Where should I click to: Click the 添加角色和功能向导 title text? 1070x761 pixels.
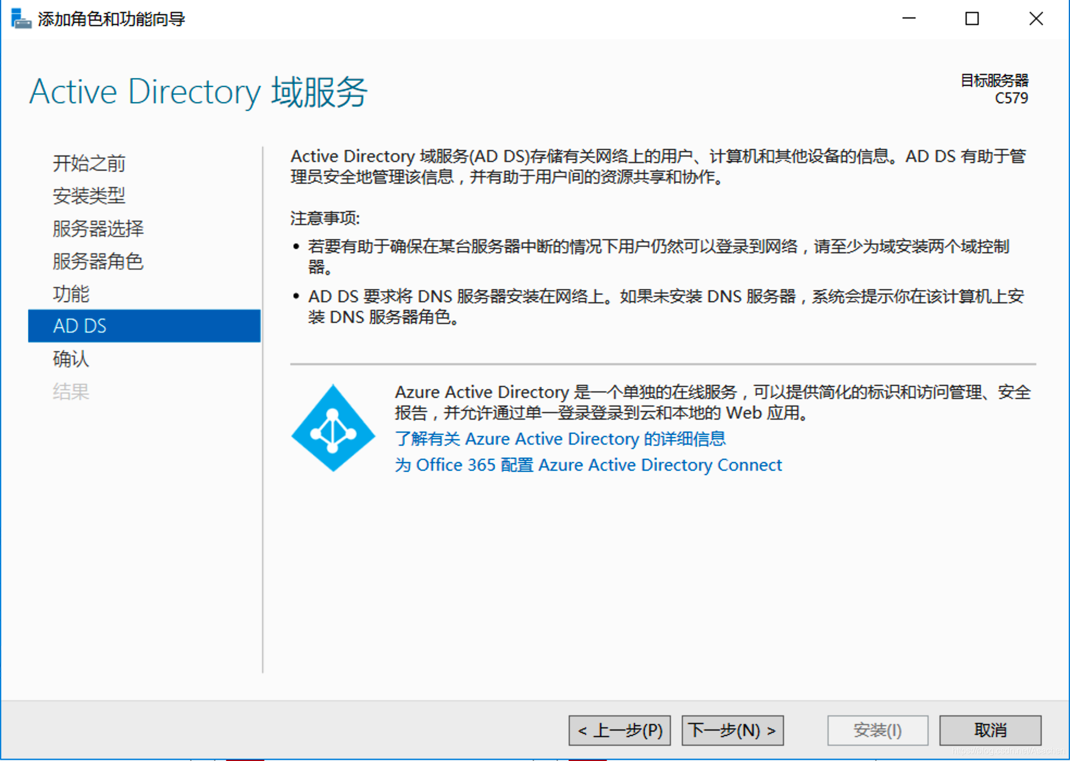[x=111, y=19]
